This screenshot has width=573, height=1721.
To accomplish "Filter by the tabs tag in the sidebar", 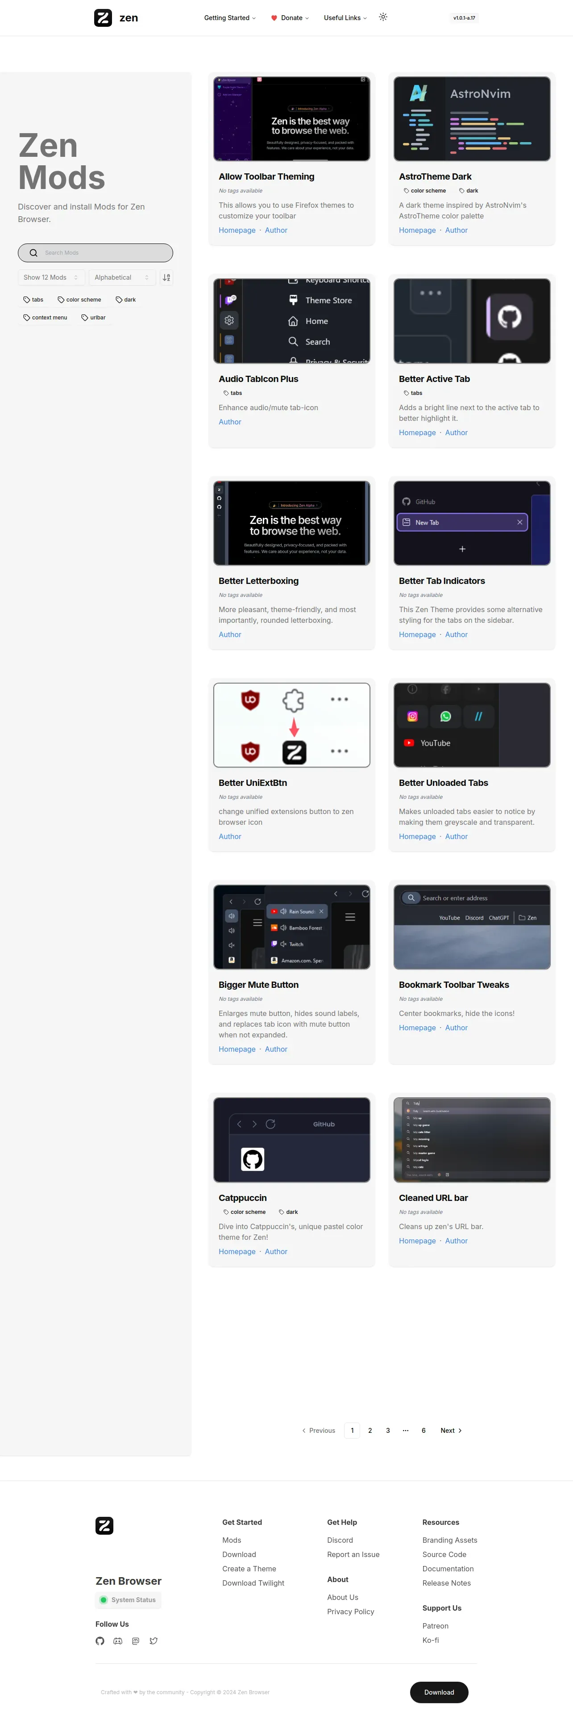I will (x=33, y=299).
